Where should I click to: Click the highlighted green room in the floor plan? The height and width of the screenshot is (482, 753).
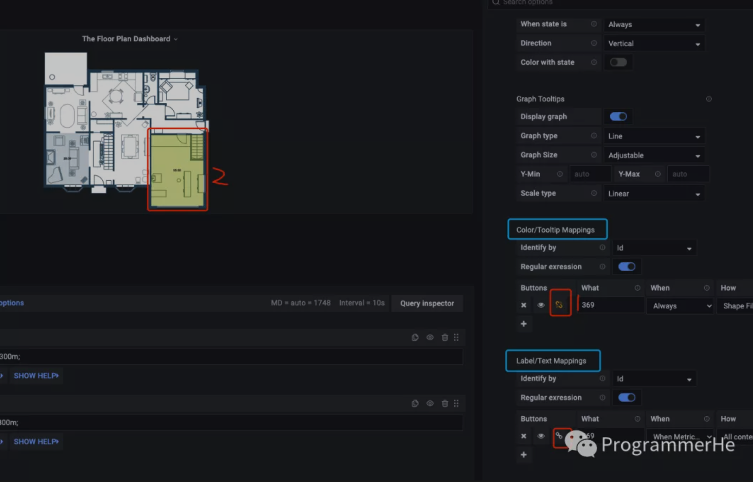(177, 170)
